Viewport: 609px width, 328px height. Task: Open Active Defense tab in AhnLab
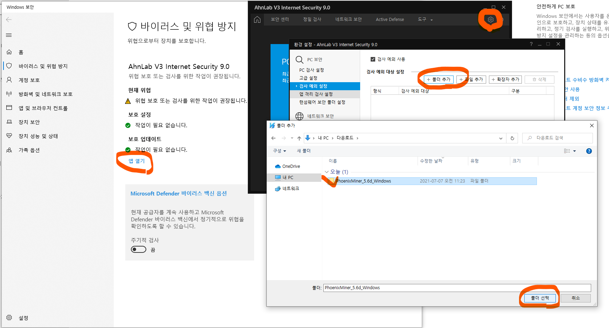tap(390, 20)
